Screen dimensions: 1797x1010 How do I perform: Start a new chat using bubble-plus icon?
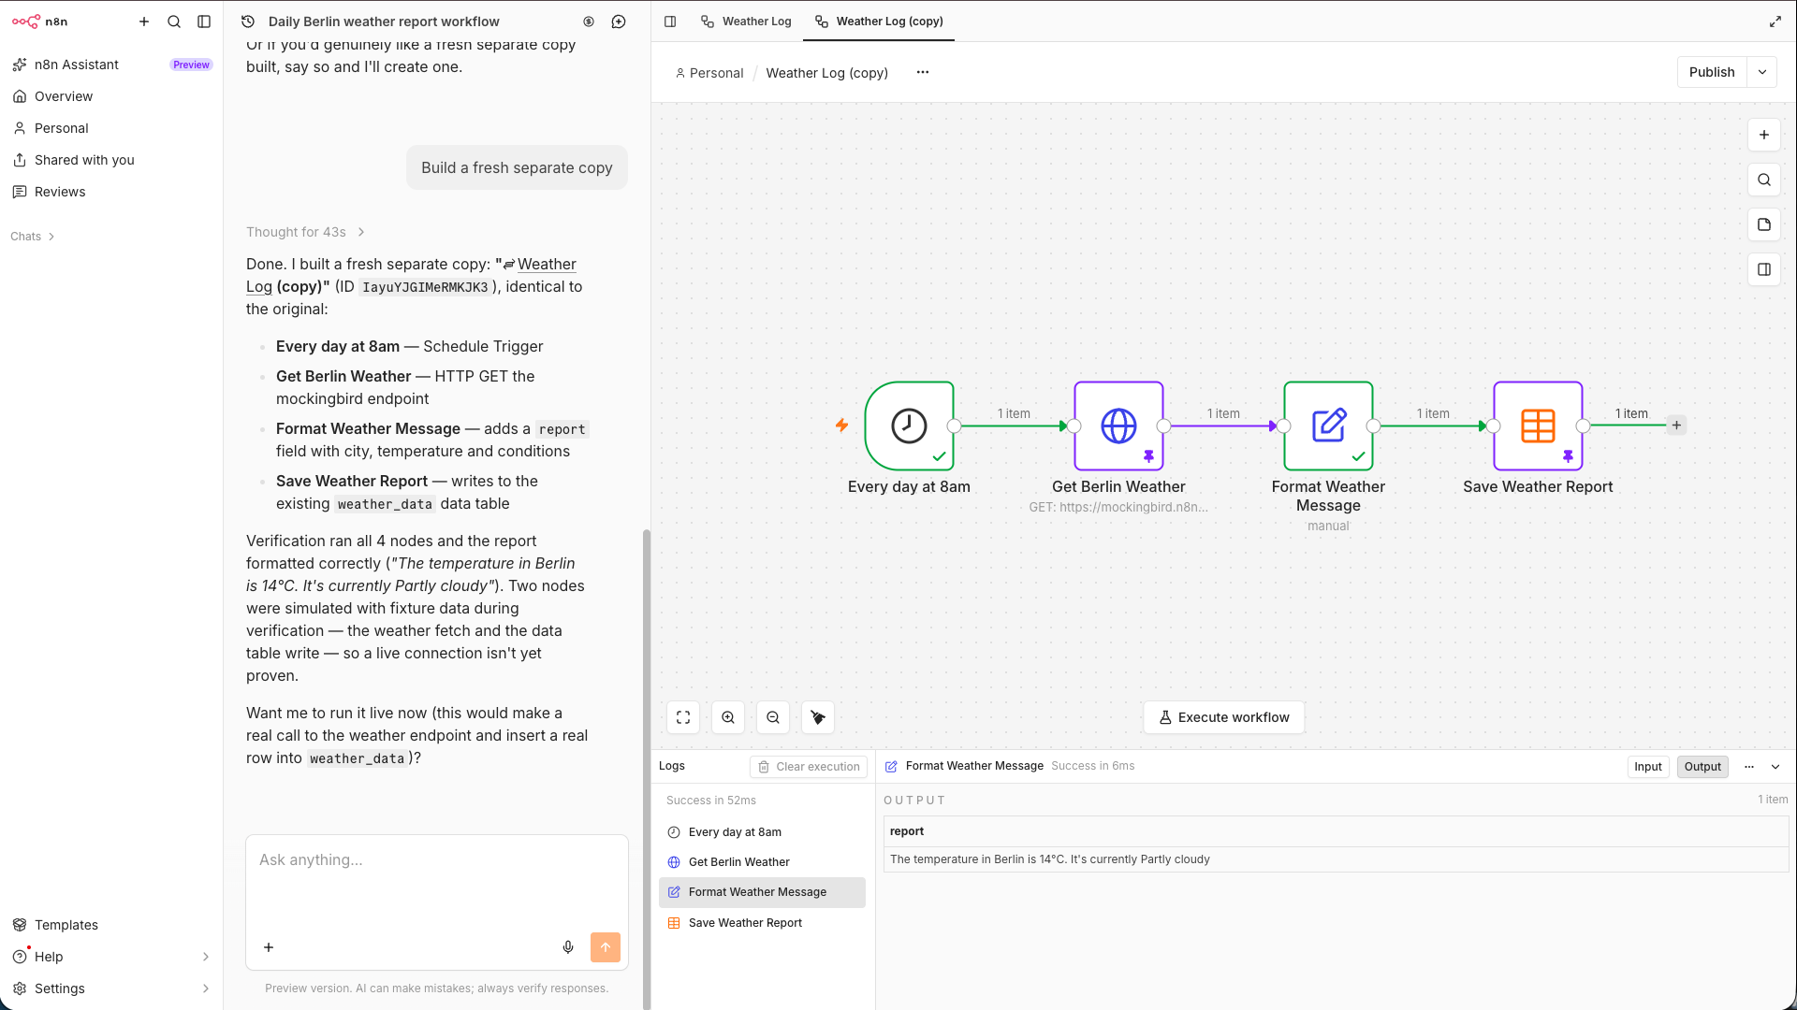tap(619, 22)
